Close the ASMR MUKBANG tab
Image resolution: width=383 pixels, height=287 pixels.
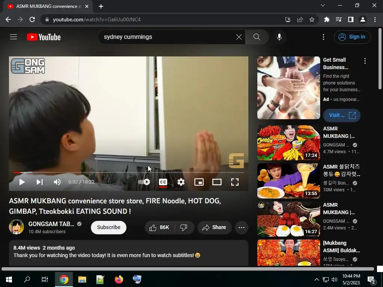tap(87, 6)
